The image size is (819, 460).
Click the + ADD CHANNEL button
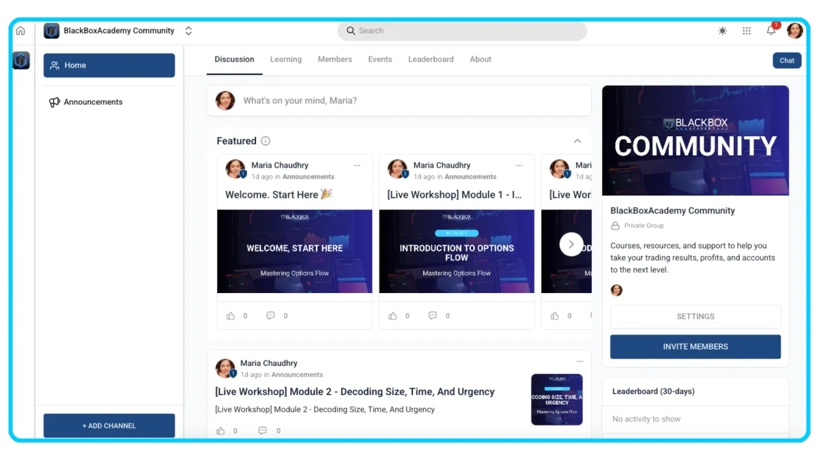(x=109, y=426)
